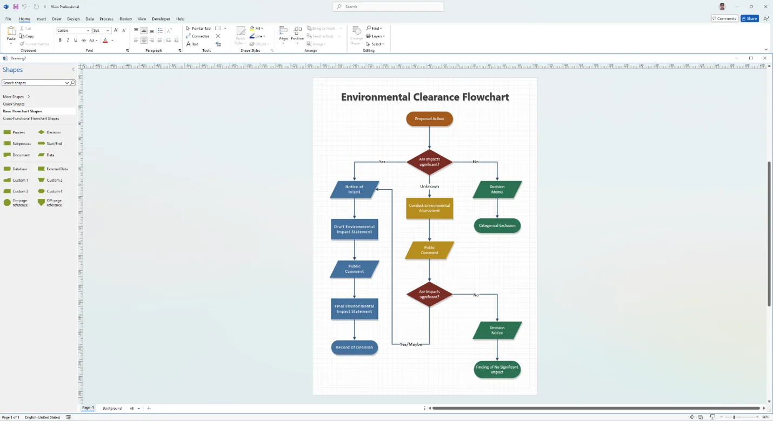The height and width of the screenshot is (421, 773).
Task: Toggle Underline text formatting
Action: [x=75, y=41]
